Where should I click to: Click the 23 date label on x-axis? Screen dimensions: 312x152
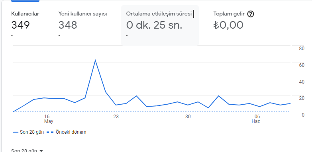point(116,117)
